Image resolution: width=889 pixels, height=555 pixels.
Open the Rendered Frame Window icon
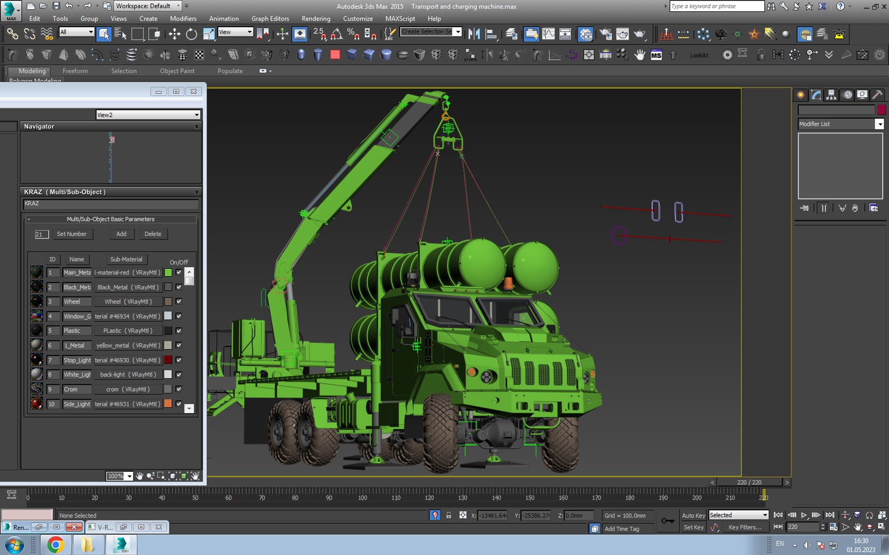tap(623, 34)
